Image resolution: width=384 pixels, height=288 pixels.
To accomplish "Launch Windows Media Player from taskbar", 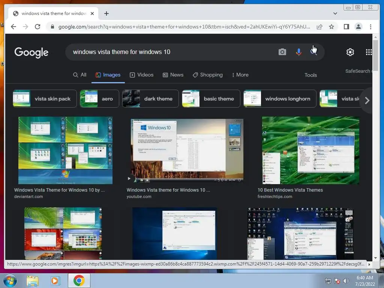I will click(55, 280).
